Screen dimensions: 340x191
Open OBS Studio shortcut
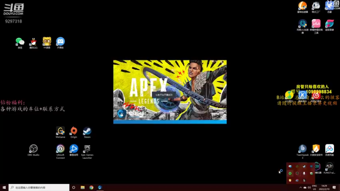click(34, 150)
